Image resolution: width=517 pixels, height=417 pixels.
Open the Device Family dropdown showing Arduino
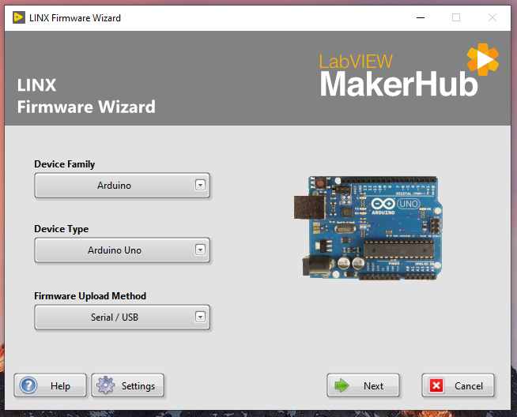tap(122, 186)
